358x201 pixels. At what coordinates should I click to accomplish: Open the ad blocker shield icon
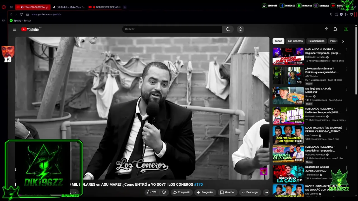coord(341,14)
